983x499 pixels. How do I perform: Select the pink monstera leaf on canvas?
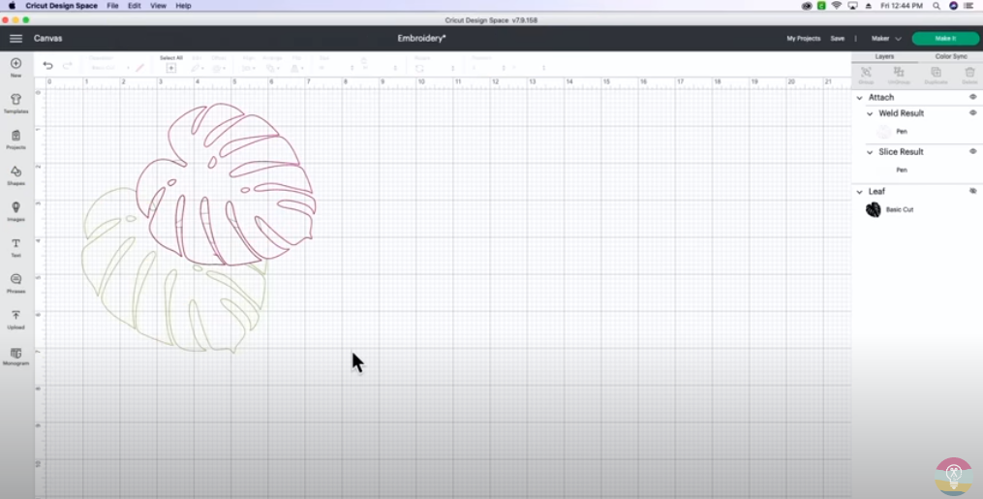point(226,183)
